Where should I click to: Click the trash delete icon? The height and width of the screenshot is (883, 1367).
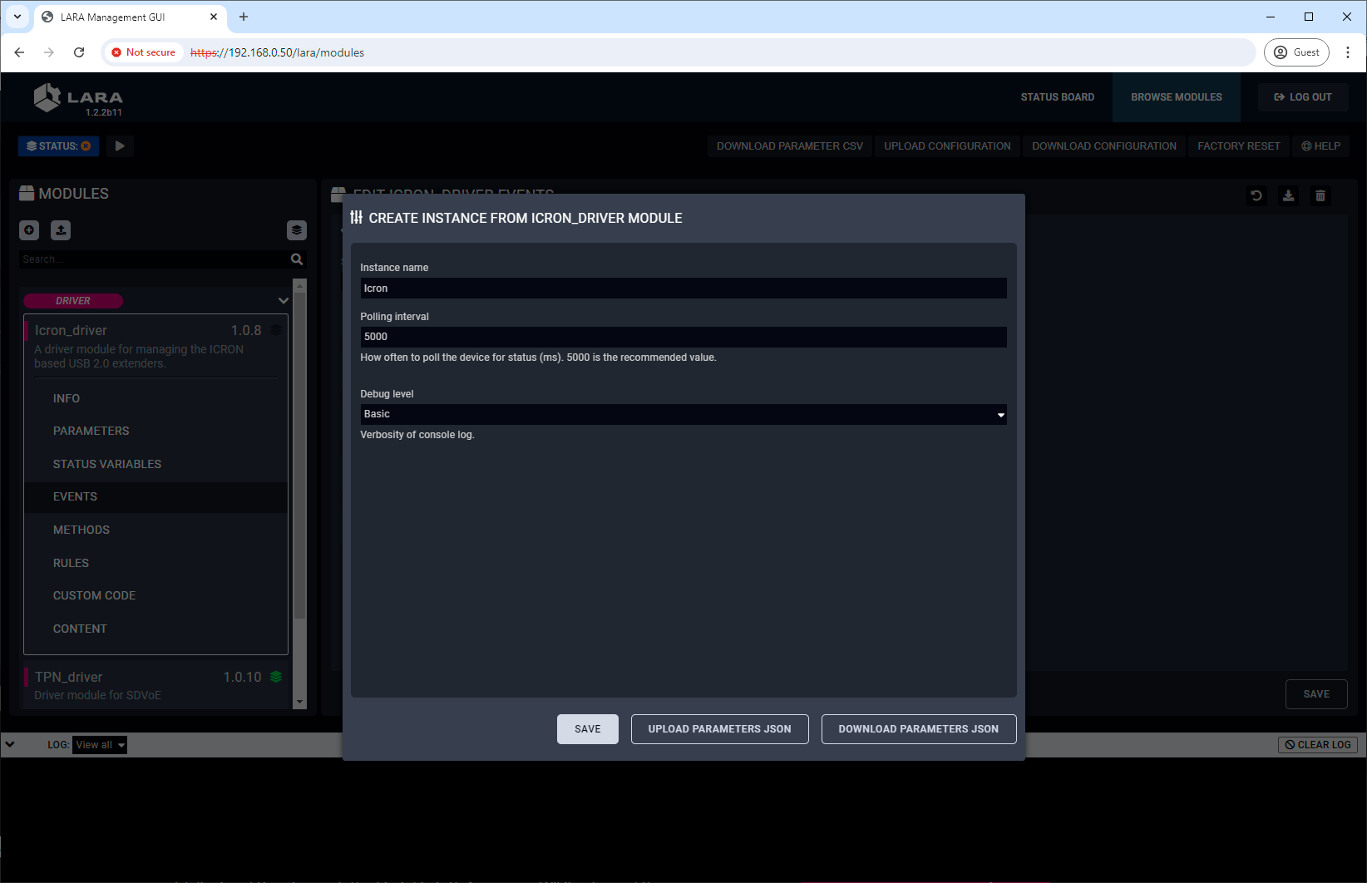coord(1320,196)
